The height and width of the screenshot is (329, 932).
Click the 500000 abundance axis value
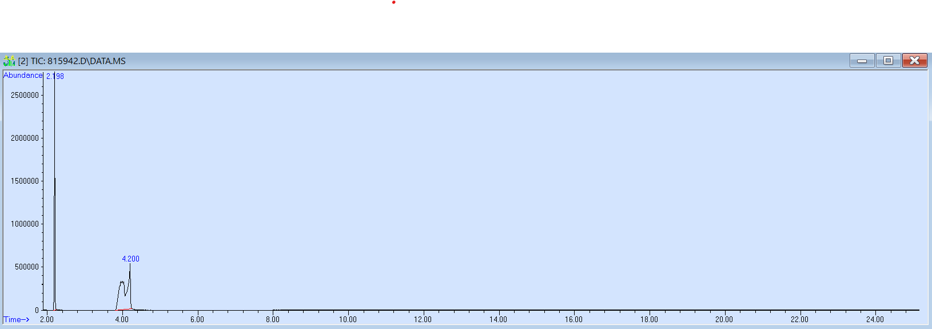[27, 267]
